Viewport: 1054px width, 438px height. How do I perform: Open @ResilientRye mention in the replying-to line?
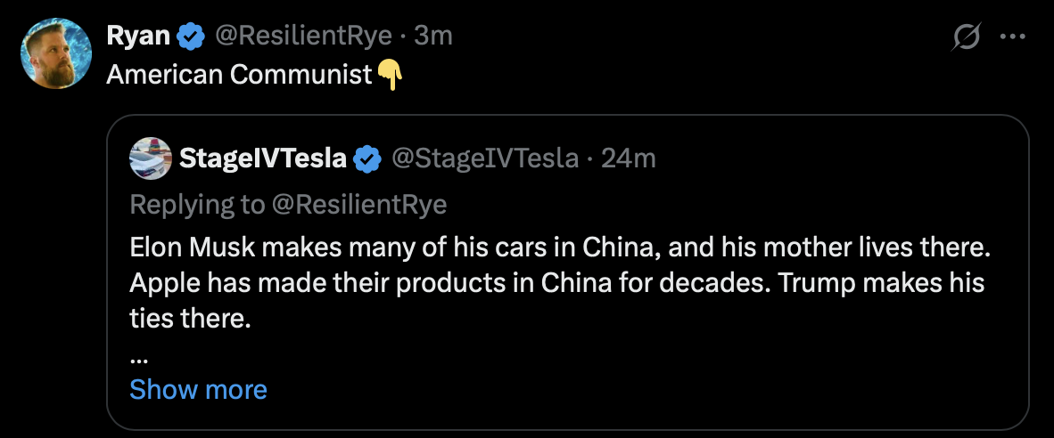pos(357,205)
